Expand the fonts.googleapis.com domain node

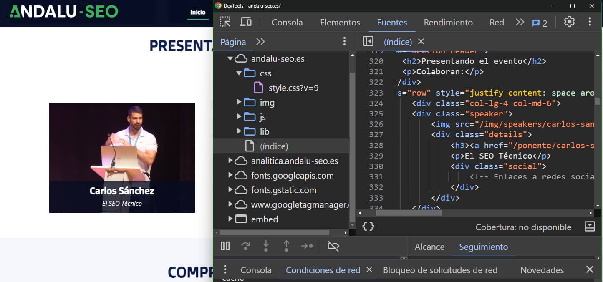tap(230, 176)
